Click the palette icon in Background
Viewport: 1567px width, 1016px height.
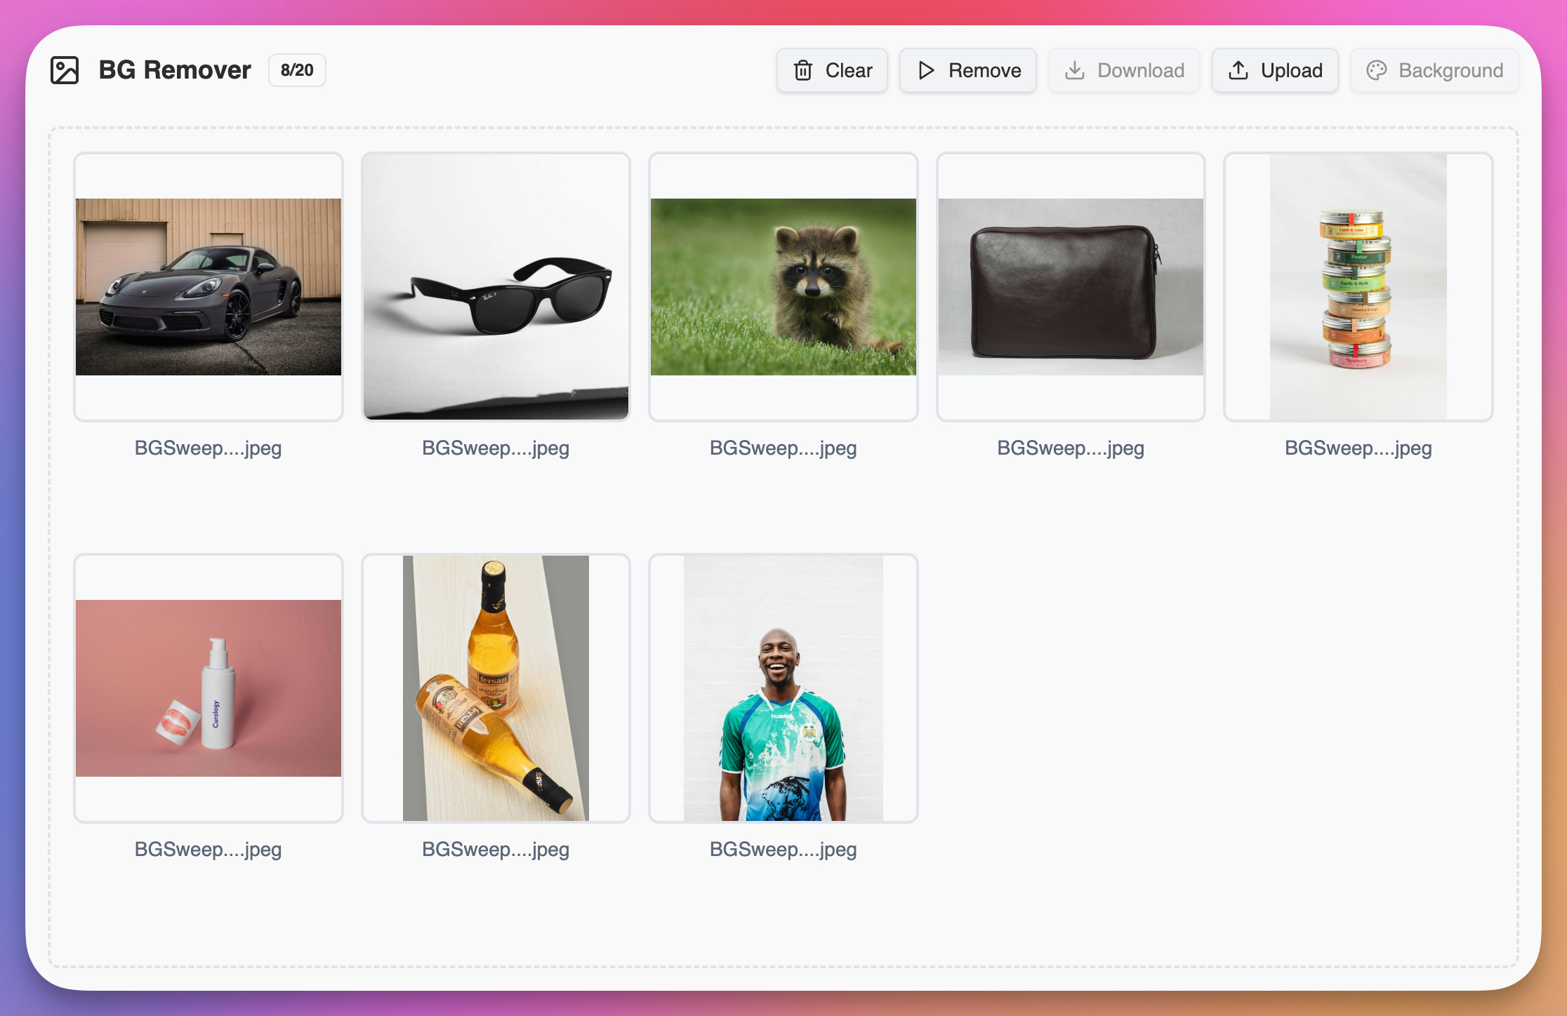click(1377, 70)
